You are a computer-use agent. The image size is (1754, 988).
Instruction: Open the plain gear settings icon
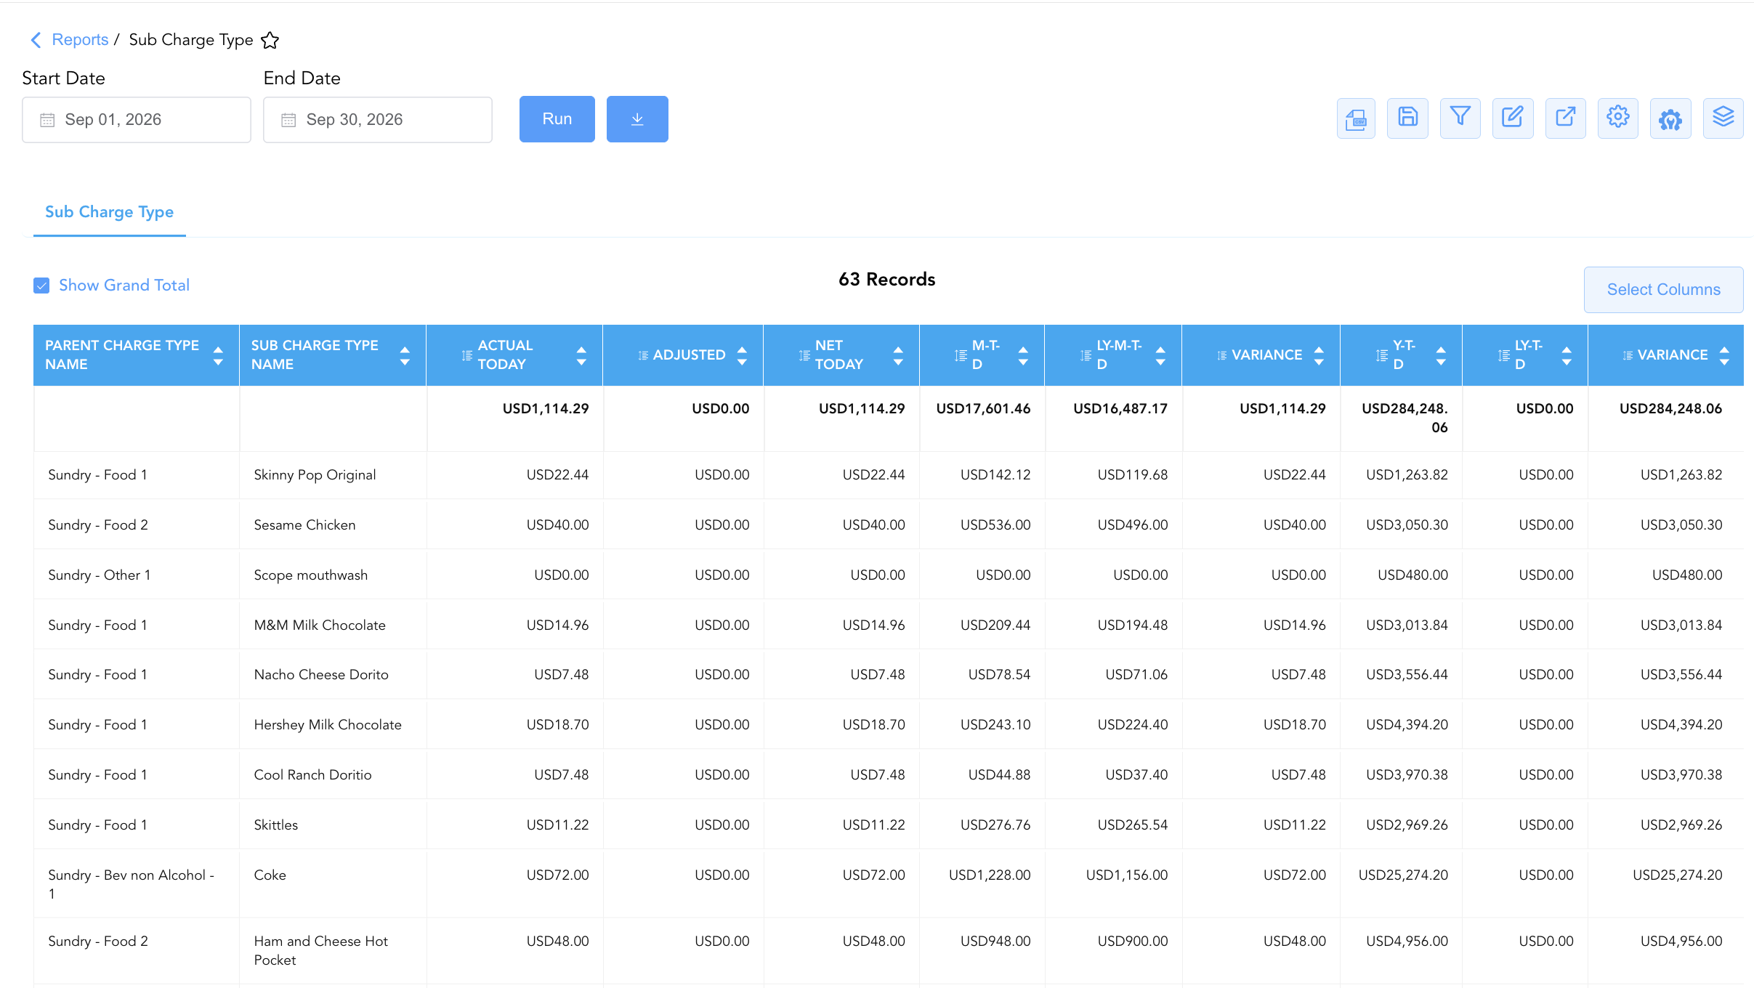(x=1618, y=118)
